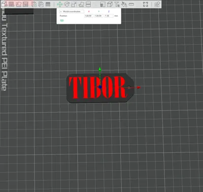Select the Lay on face tool
203x192 pixels.
pos(81,5)
